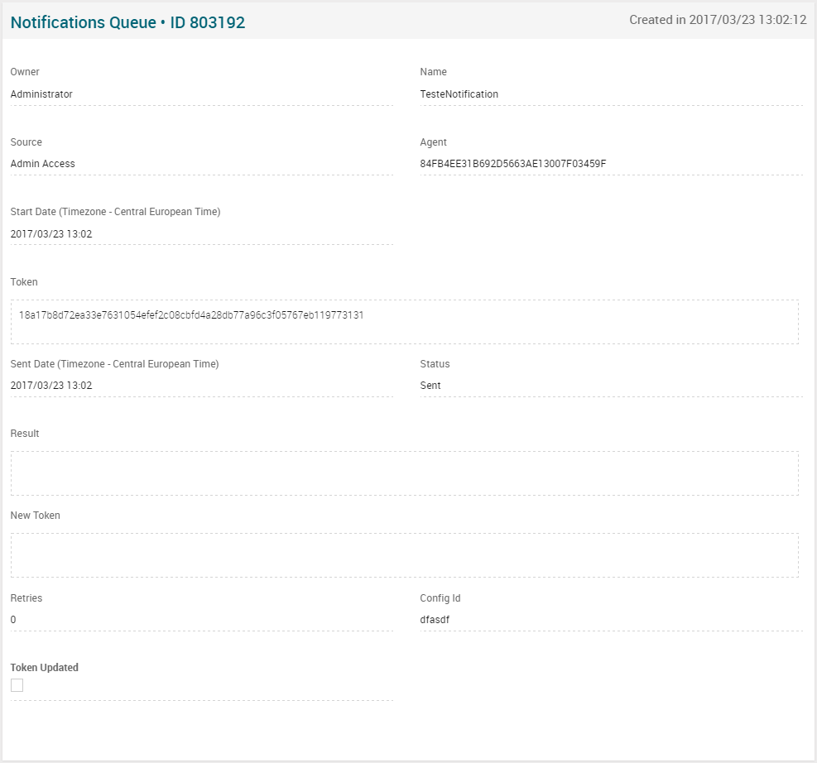The width and height of the screenshot is (817, 763).
Task: Click the Status label text
Action: click(x=435, y=364)
